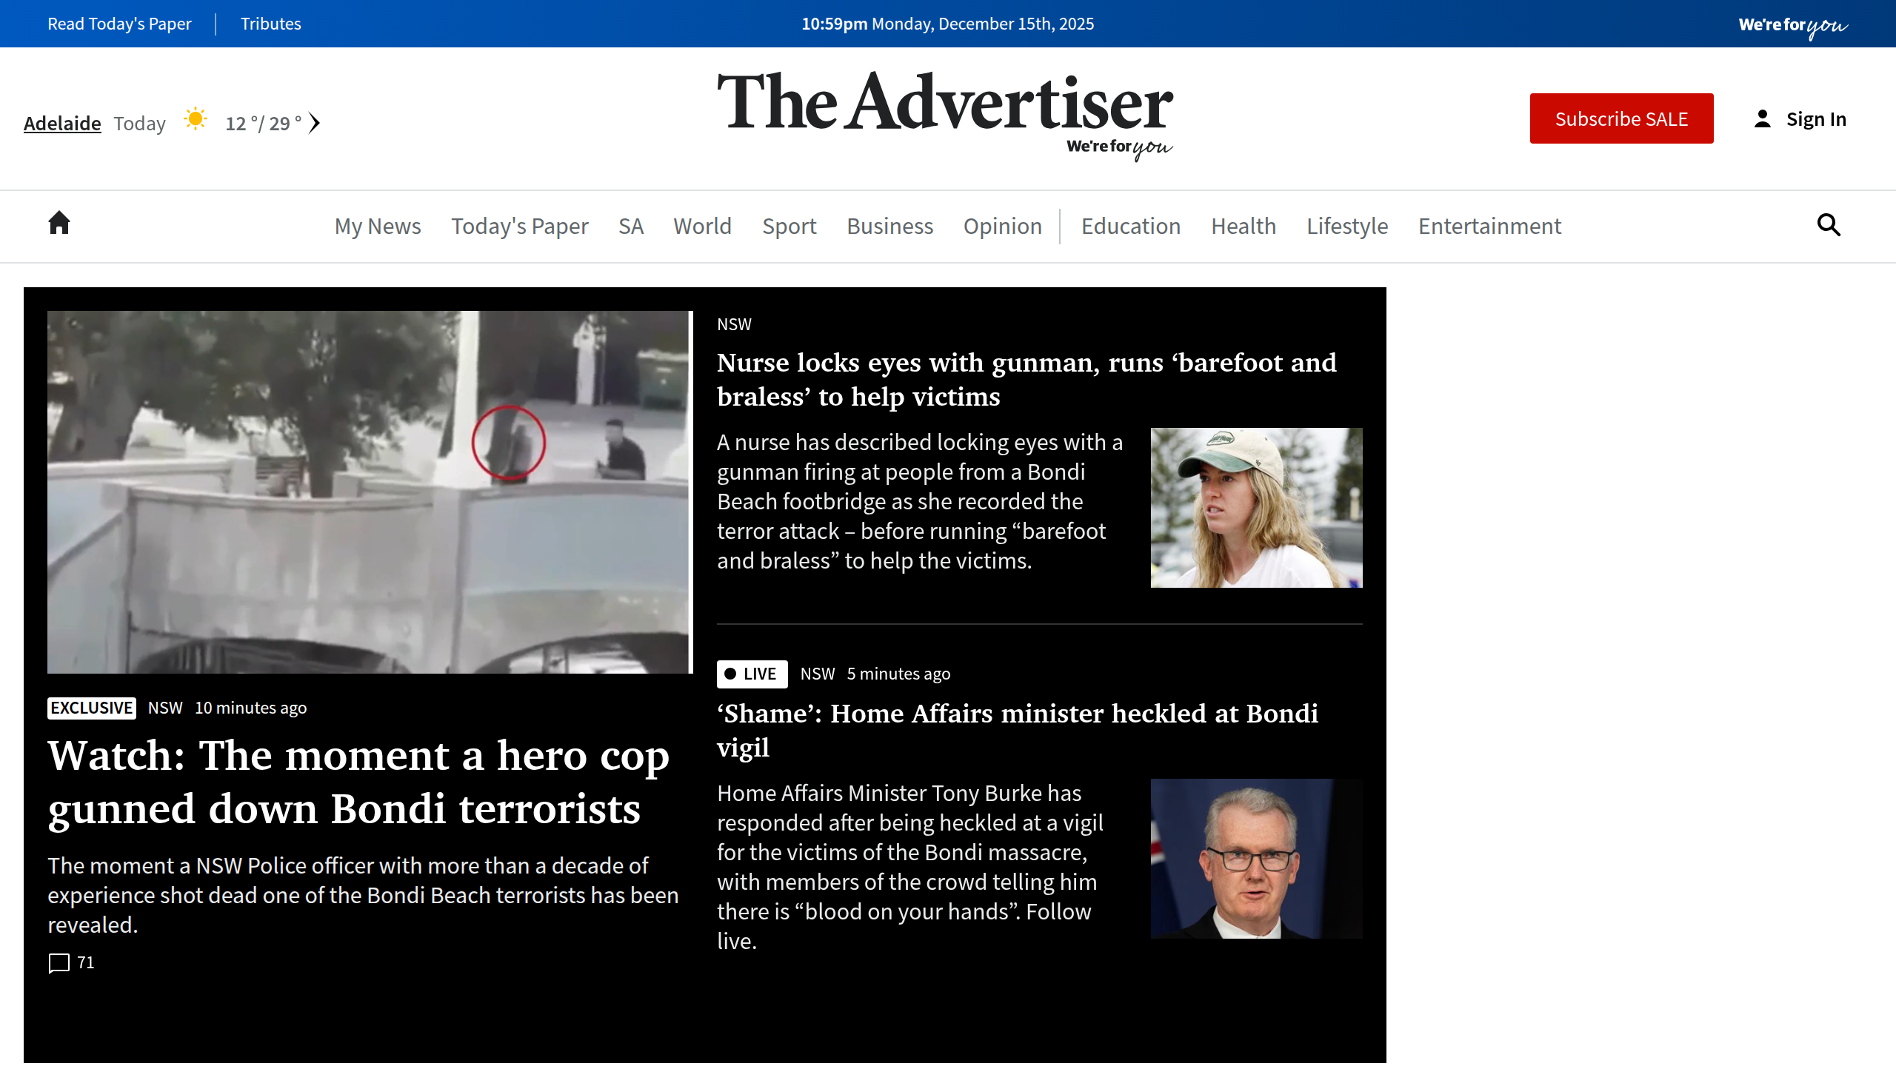Open the Entertainment menu item
Image resolution: width=1896 pixels, height=1066 pixels.
1489,226
